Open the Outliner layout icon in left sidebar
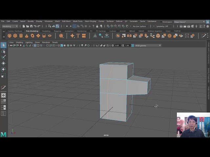Viewport: 210px width, 157px height. pyautogui.click(x=3, y=113)
